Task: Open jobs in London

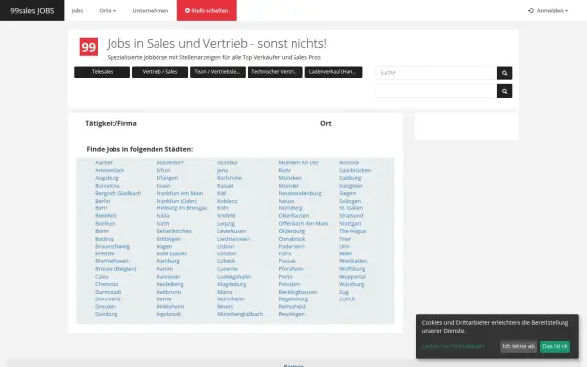Action: (x=227, y=253)
